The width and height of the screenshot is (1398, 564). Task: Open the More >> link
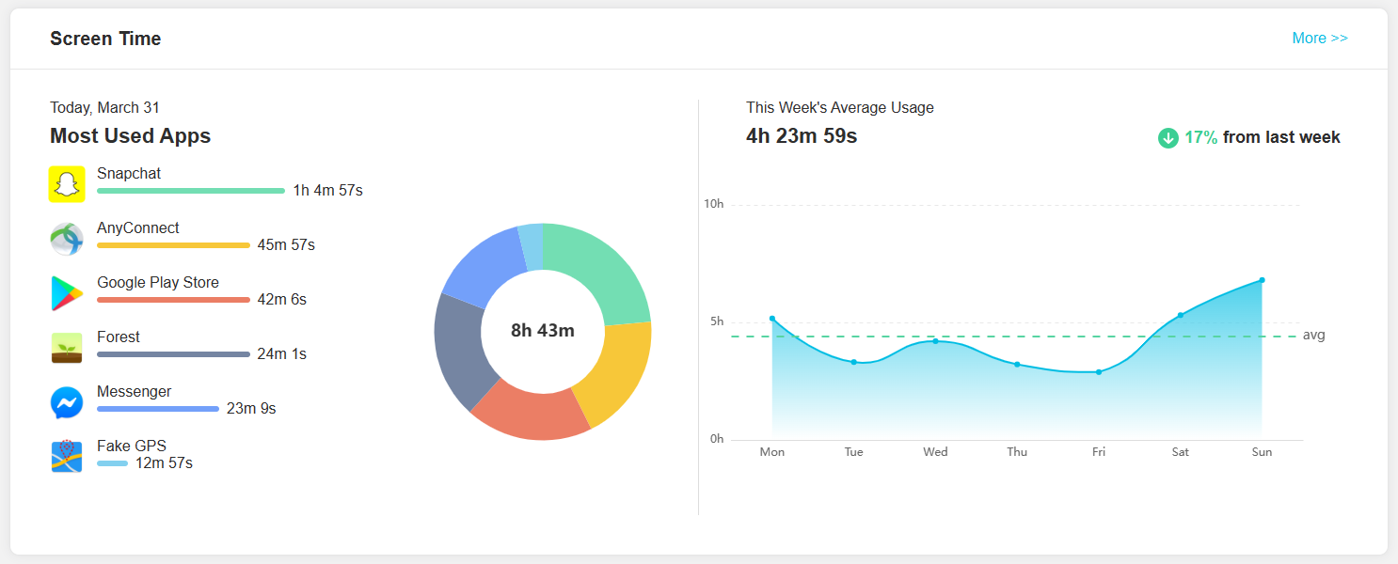[1320, 39]
